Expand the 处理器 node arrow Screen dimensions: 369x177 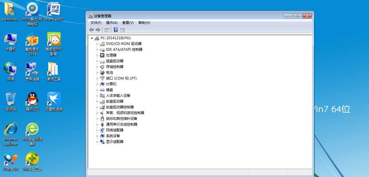coord(97,55)
